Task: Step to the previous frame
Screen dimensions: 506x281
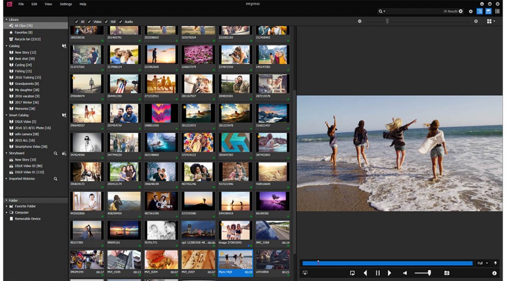Action: (365, 273)
